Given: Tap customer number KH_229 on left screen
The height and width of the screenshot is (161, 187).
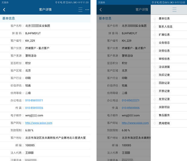Looking at the screenshot, I should point(30,41).
